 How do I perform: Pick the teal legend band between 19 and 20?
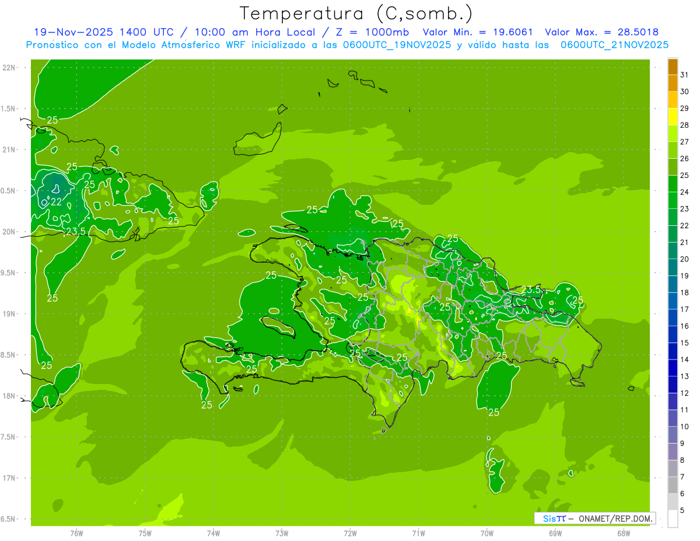point(673,267)
